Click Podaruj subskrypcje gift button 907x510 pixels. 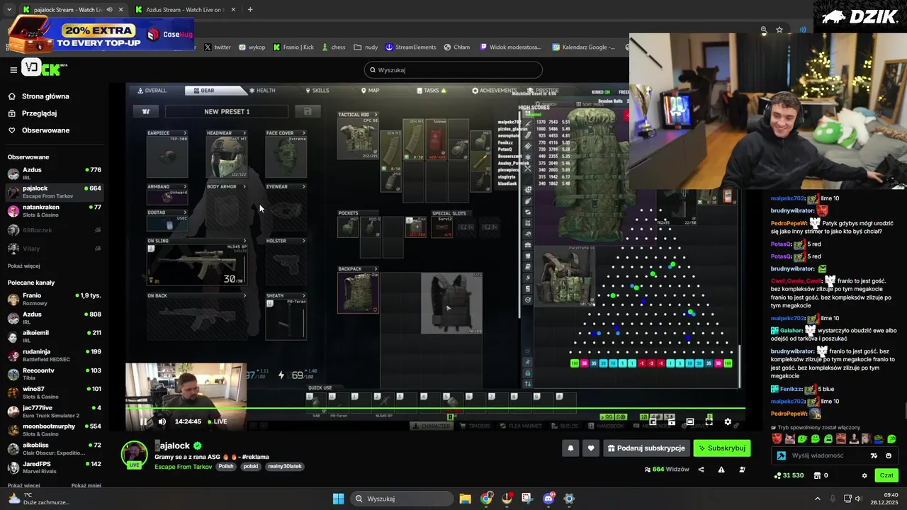click(x=646, y=448)
